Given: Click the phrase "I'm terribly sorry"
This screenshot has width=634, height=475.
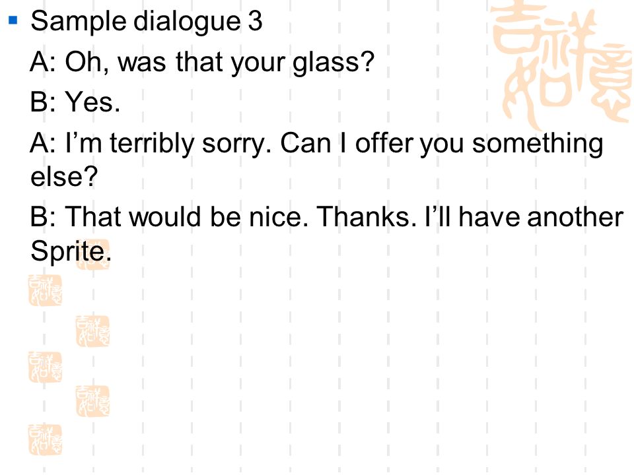Looking at the screenshot, I should [168, 144].
